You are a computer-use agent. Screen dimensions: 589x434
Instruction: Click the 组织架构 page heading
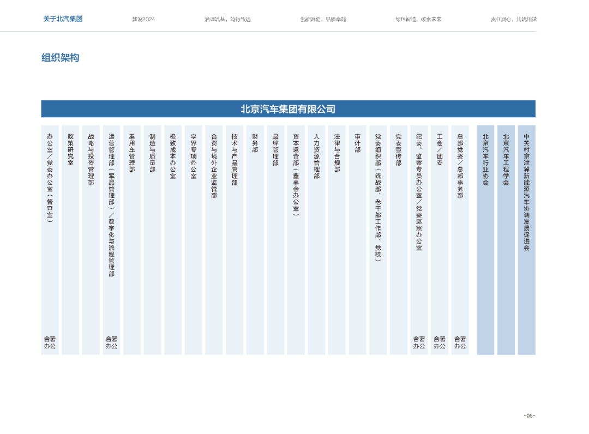[x=60, y=58]
